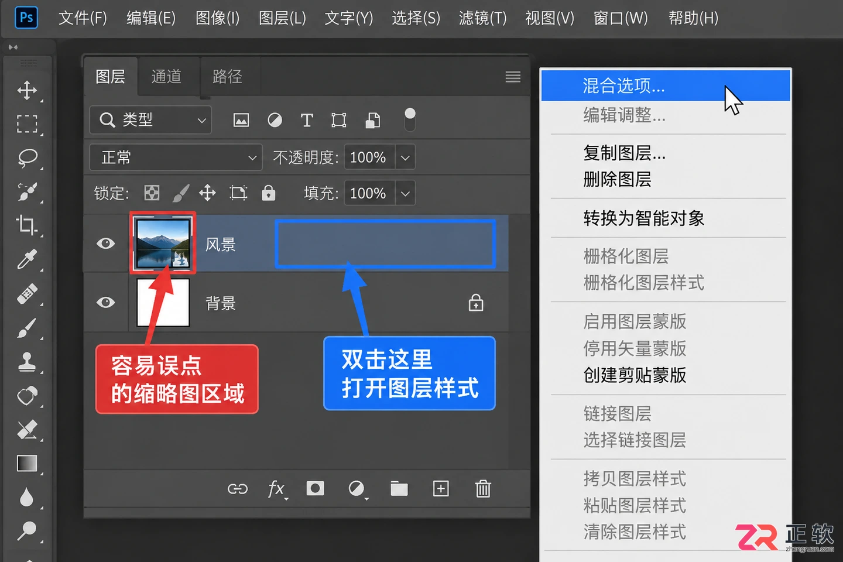Select the Eyedropper tool
This screenshot has height=562, width=843.
coord(27,259)
